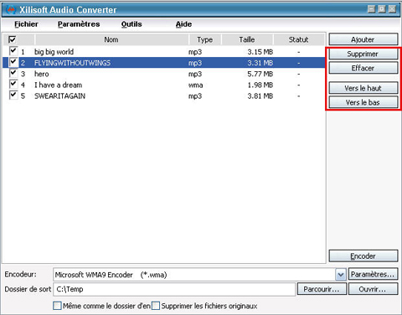This screenshot has width=402, height=315.
Task: Sort the list by Statut column
Action: point(299,39)
